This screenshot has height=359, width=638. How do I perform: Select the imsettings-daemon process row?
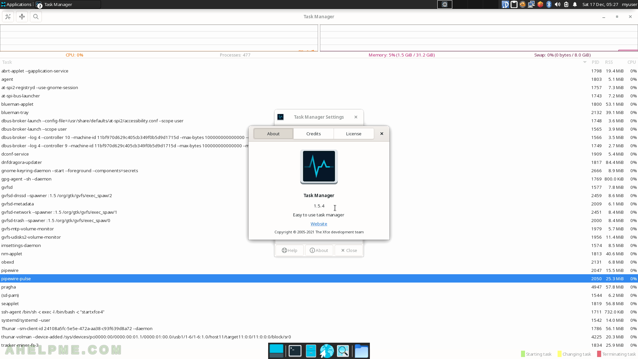coord(319,245)
